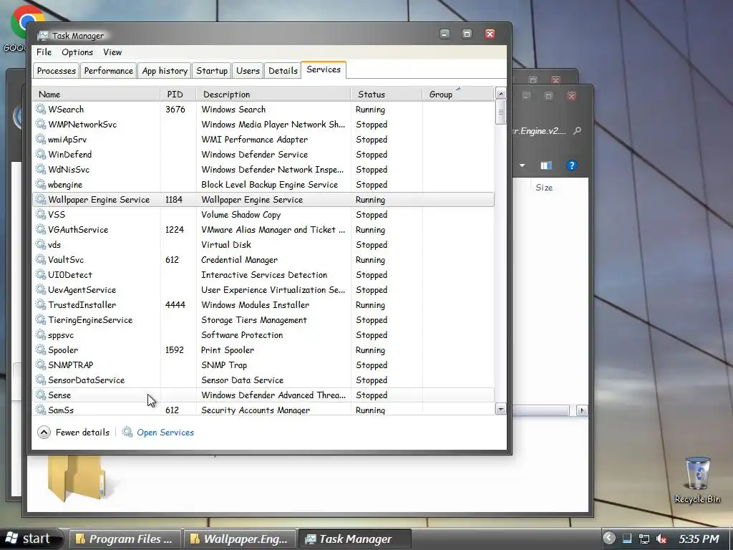733x550 pixels.
Task: Open the Google Chrome desktop icon
Action: pyautogui.click(x=26, y=22)
